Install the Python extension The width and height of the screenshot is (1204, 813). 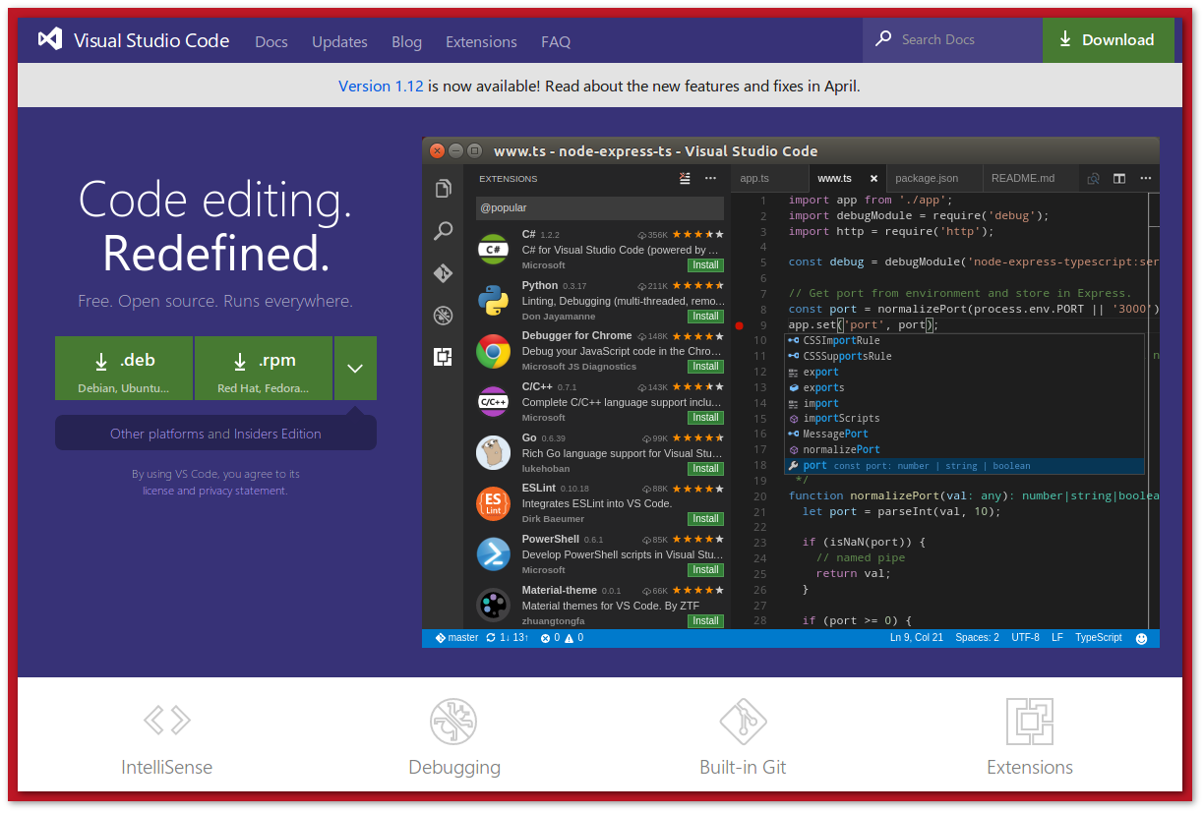pyautogui.click(x=705, y=317)
